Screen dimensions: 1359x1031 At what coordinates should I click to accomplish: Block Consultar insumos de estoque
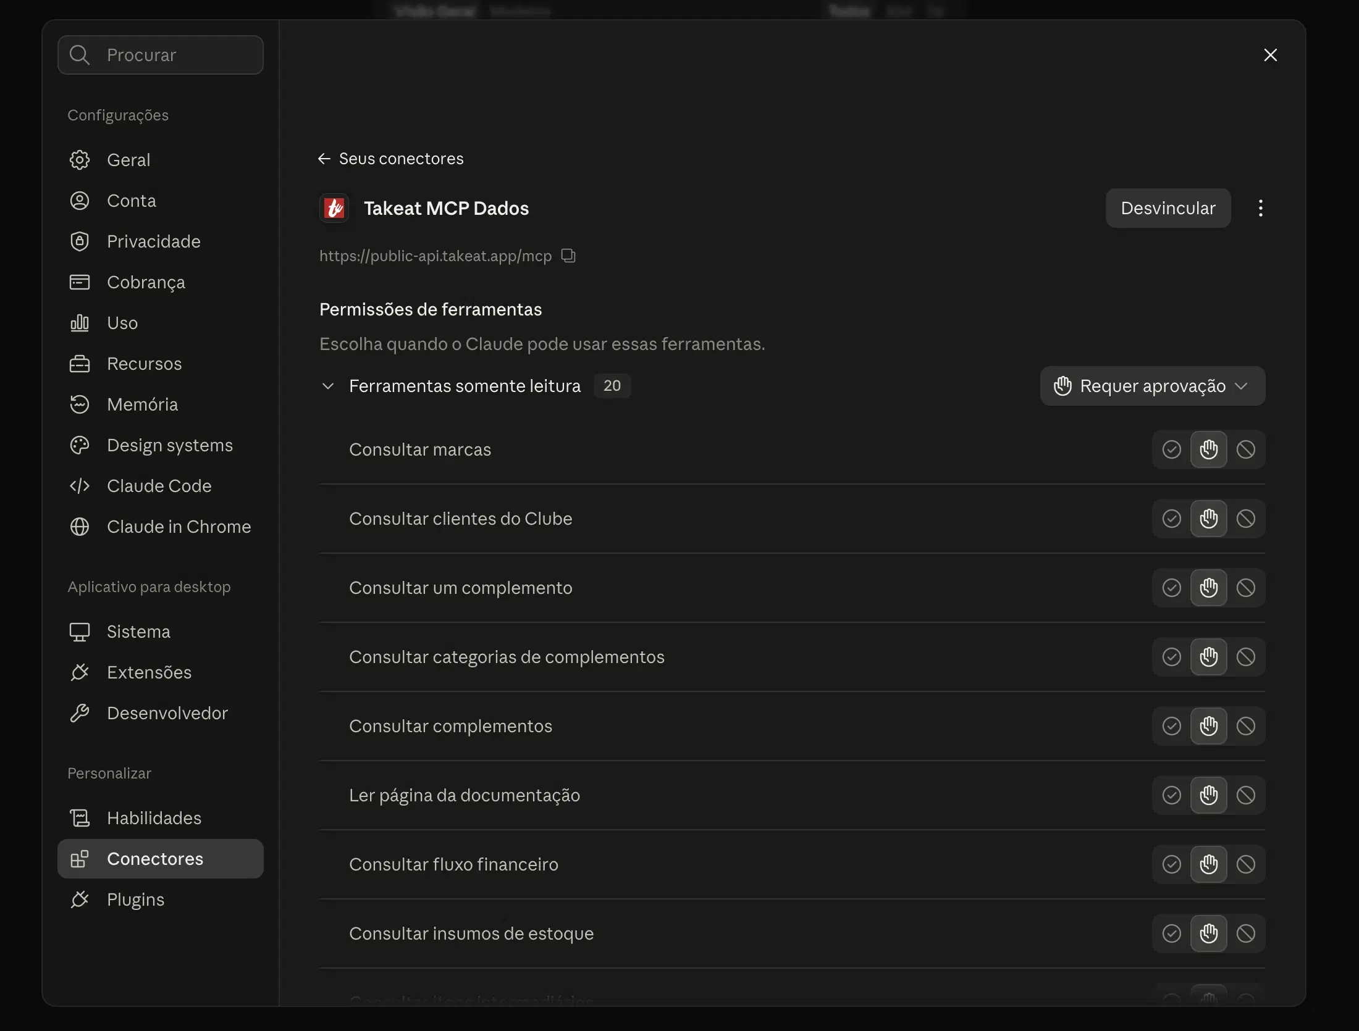[x=1246, y=933]
